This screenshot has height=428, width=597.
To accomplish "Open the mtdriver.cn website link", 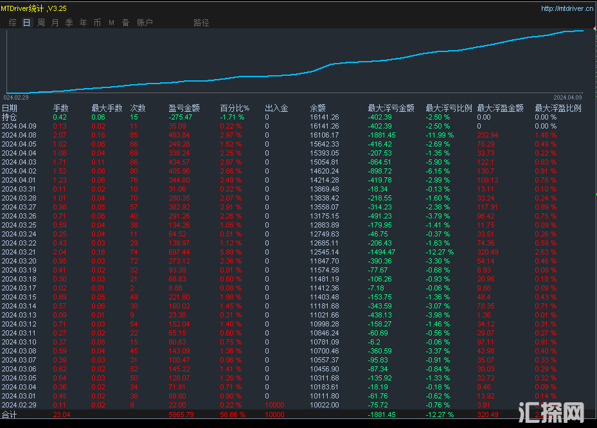I will click(566, 8).
